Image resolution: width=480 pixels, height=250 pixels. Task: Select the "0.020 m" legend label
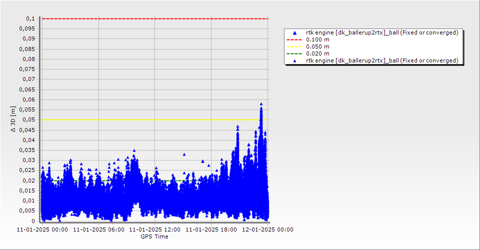318,54
